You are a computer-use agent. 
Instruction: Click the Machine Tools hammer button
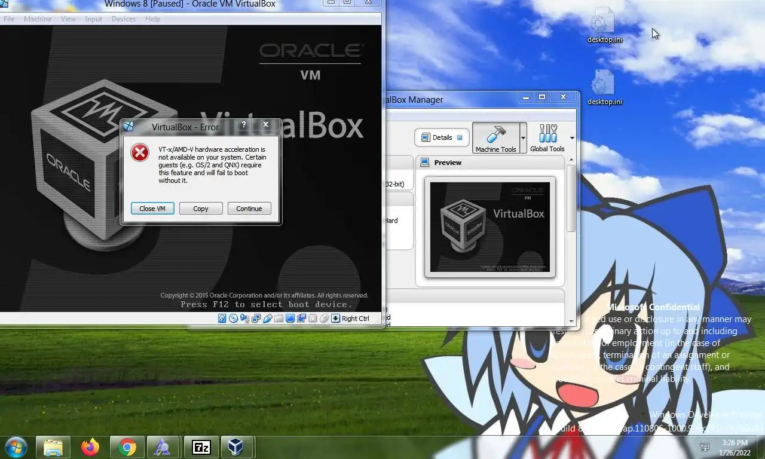coord(495,138)
